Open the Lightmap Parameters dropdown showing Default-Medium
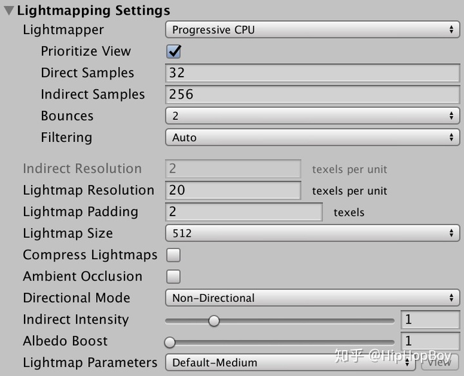The height and width of the screenshot is (376, 464). [291, 362]
